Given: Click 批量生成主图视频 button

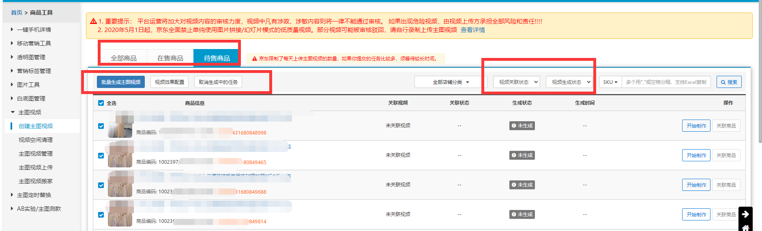Looking at the screenshot, I should (x=121, y=82).
